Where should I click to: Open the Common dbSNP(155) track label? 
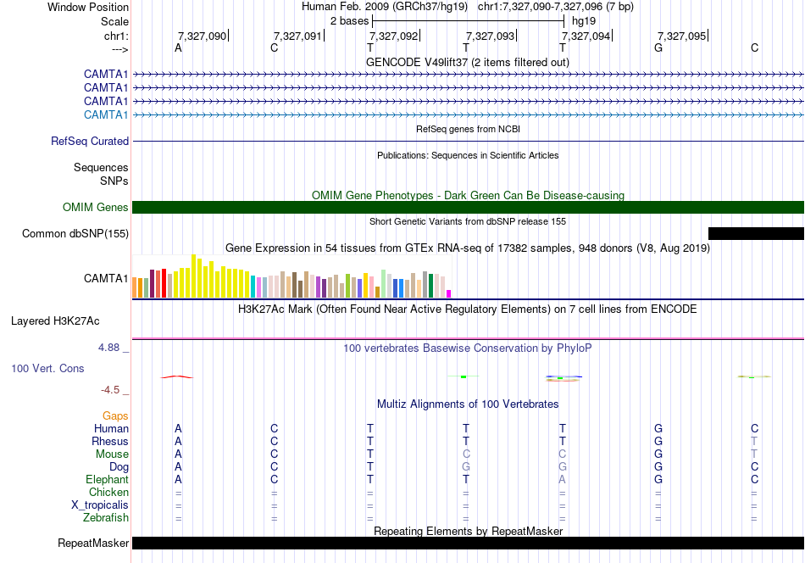click(75, 234)
